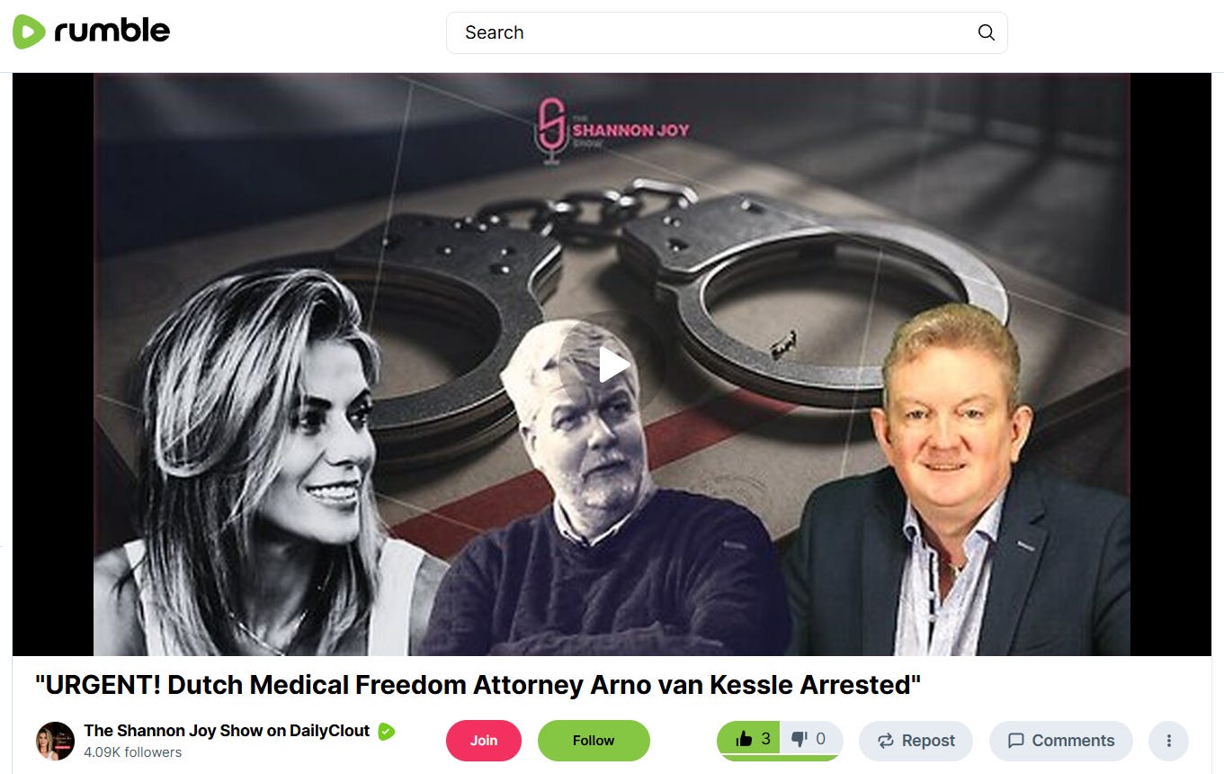Screen dimensions: 1224x774
Task: Click the green like ratio bar under the votes
Action: (780, 758)
